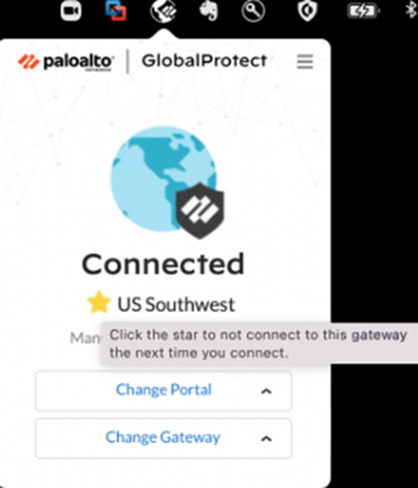Image resolution: width=418 pixels, height=488 pixels.
Task: Open the Evernote elephant menu bar icon
Action: pos(208,11)
